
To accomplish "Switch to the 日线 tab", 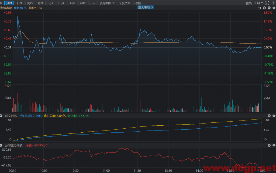I will tap(20, 3).
